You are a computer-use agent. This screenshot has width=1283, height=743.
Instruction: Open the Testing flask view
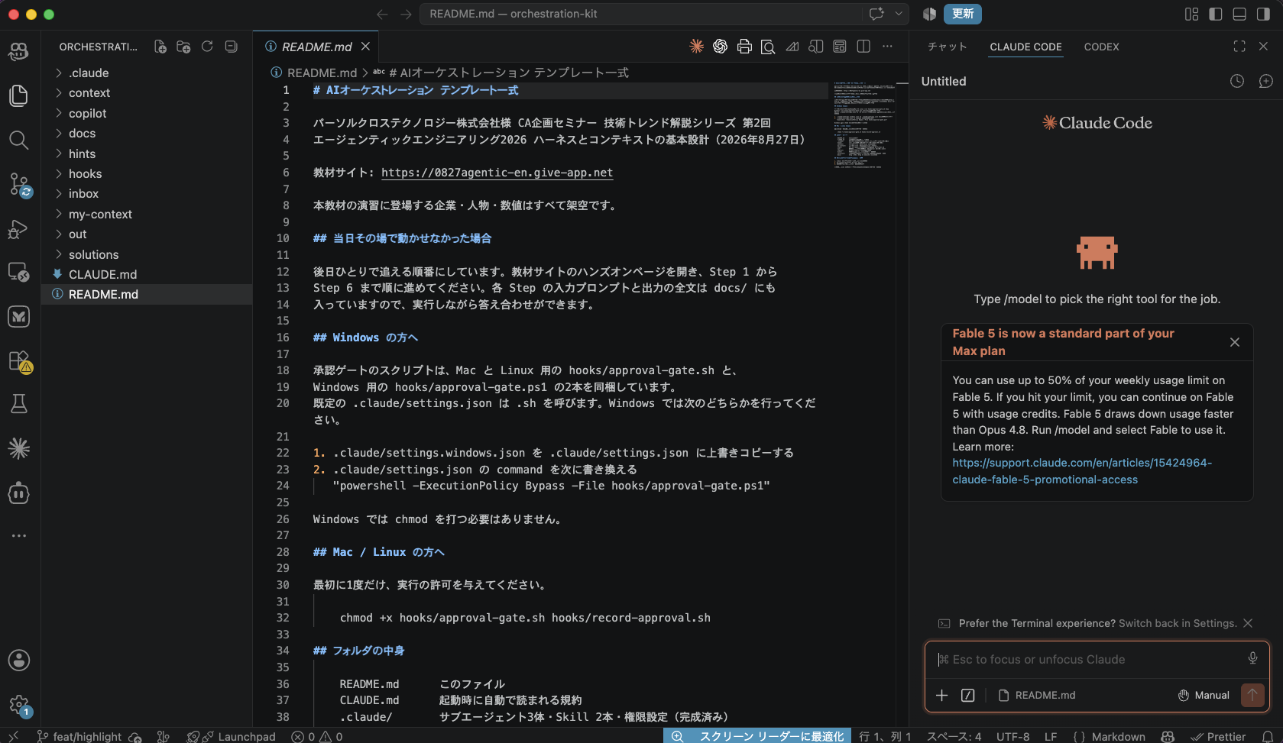click(18, 404)
